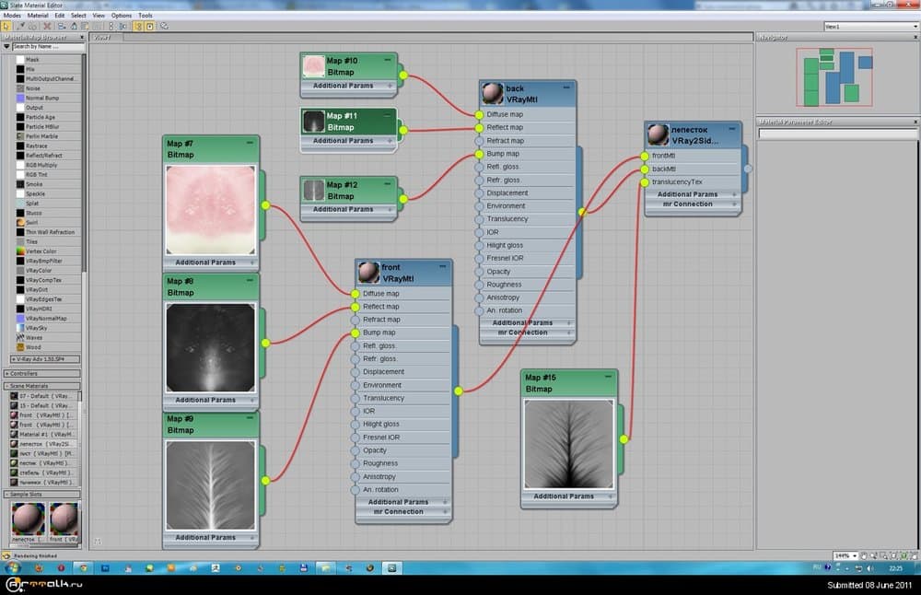The width and height of the screenshot is (921, 595).
Task: Click the Noise map icon in browser
Action: pyautogui.click(x=20, y=88)
